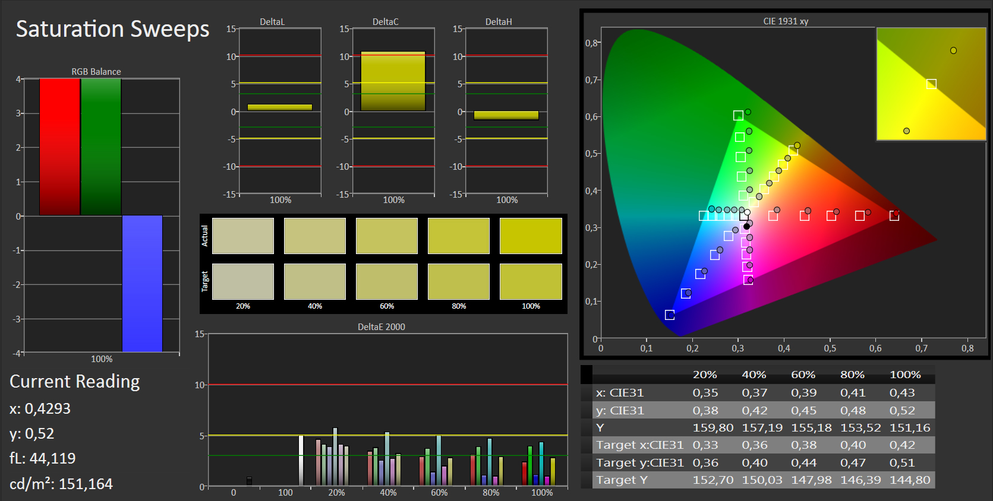The image size is (993, 501).
Task: Click the 147,98 Target Y cell
Action: pos(811,480)
